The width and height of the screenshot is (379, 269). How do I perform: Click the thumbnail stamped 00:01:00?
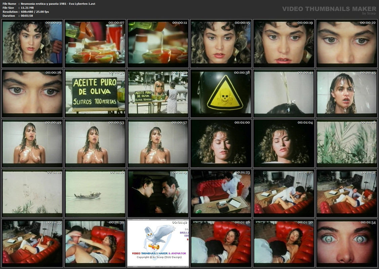coord(221,143)
